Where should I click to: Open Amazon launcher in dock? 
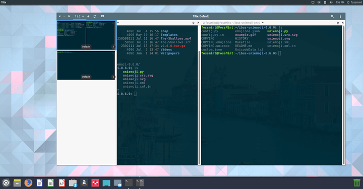click(84, 183)
